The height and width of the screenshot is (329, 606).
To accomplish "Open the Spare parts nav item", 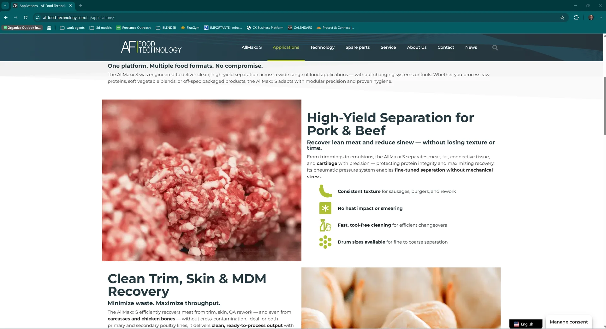I will [358, 47].
